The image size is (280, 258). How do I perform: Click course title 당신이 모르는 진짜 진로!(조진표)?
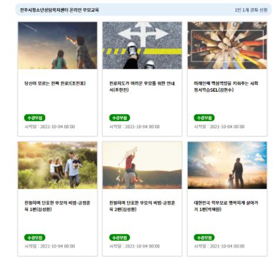[x=55, y=83]
